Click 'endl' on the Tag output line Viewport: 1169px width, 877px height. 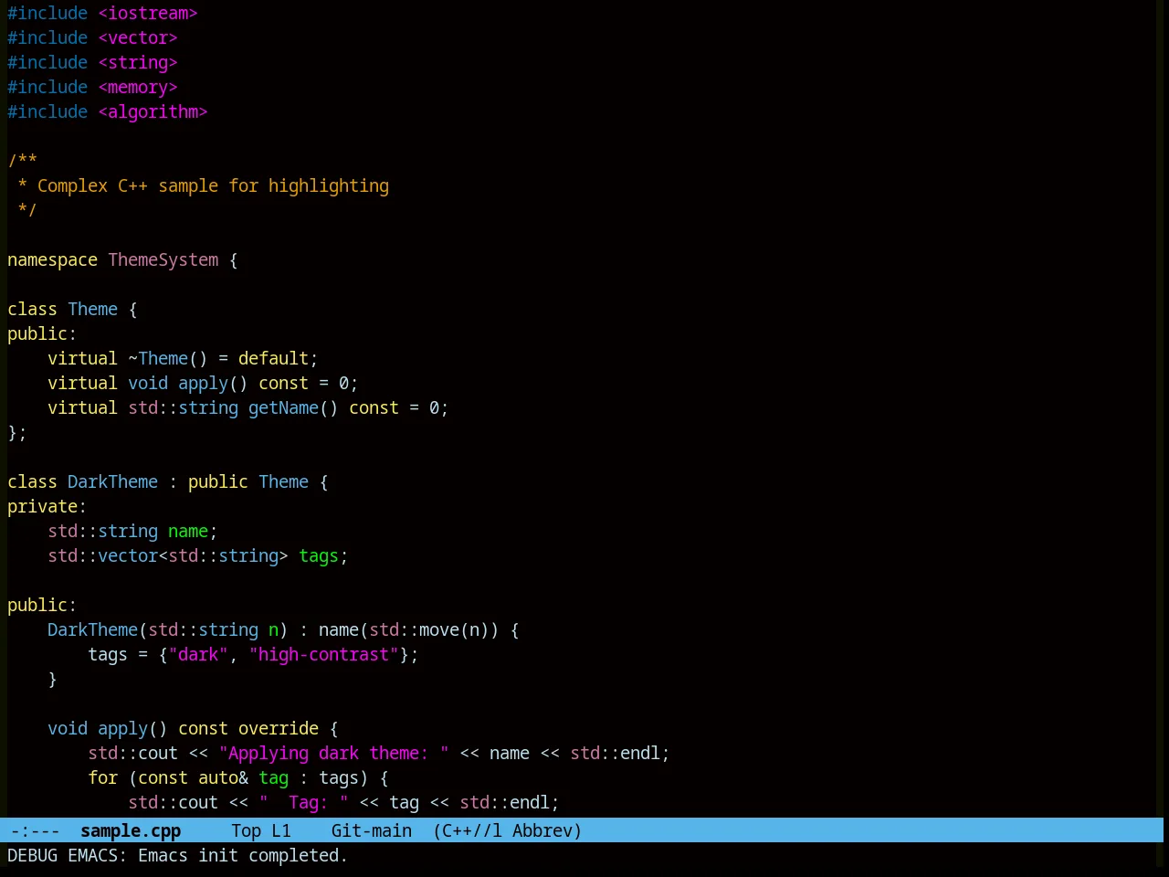pos(530,802)
